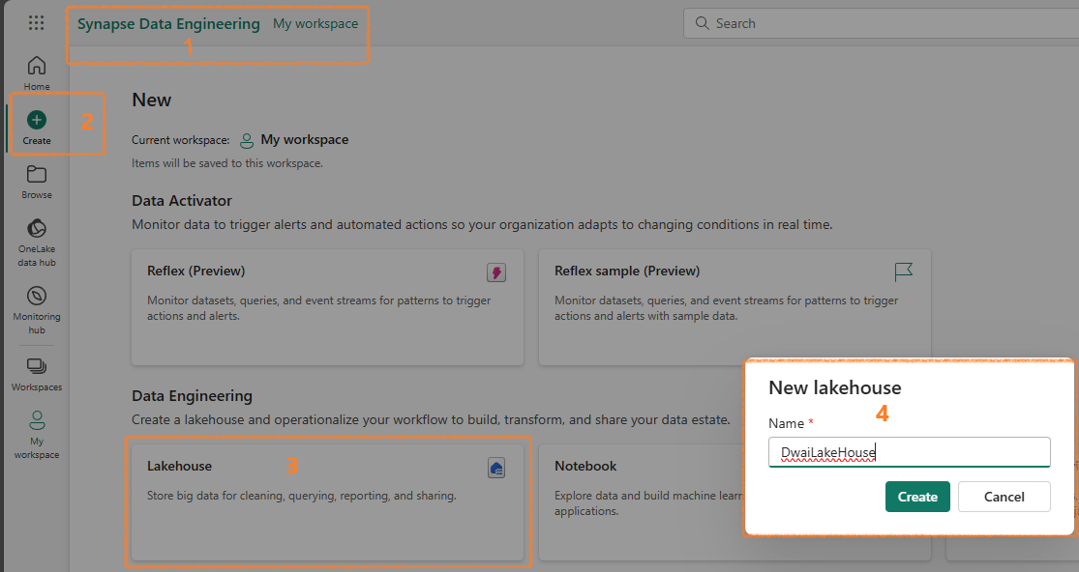1079x572 pixels.
Task: Click Synapse Data Engineering header title
Action: tap(168, 24)
